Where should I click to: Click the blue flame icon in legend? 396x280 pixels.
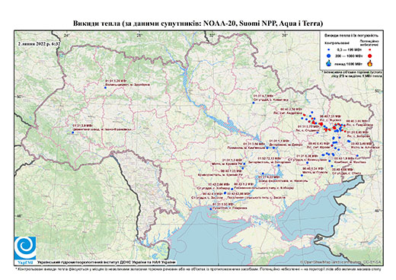click(329, 63)
